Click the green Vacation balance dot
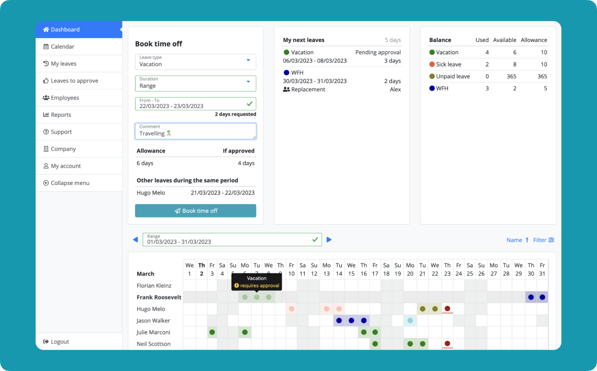Viewport: 597px width, 371px height. coord(431,52)
